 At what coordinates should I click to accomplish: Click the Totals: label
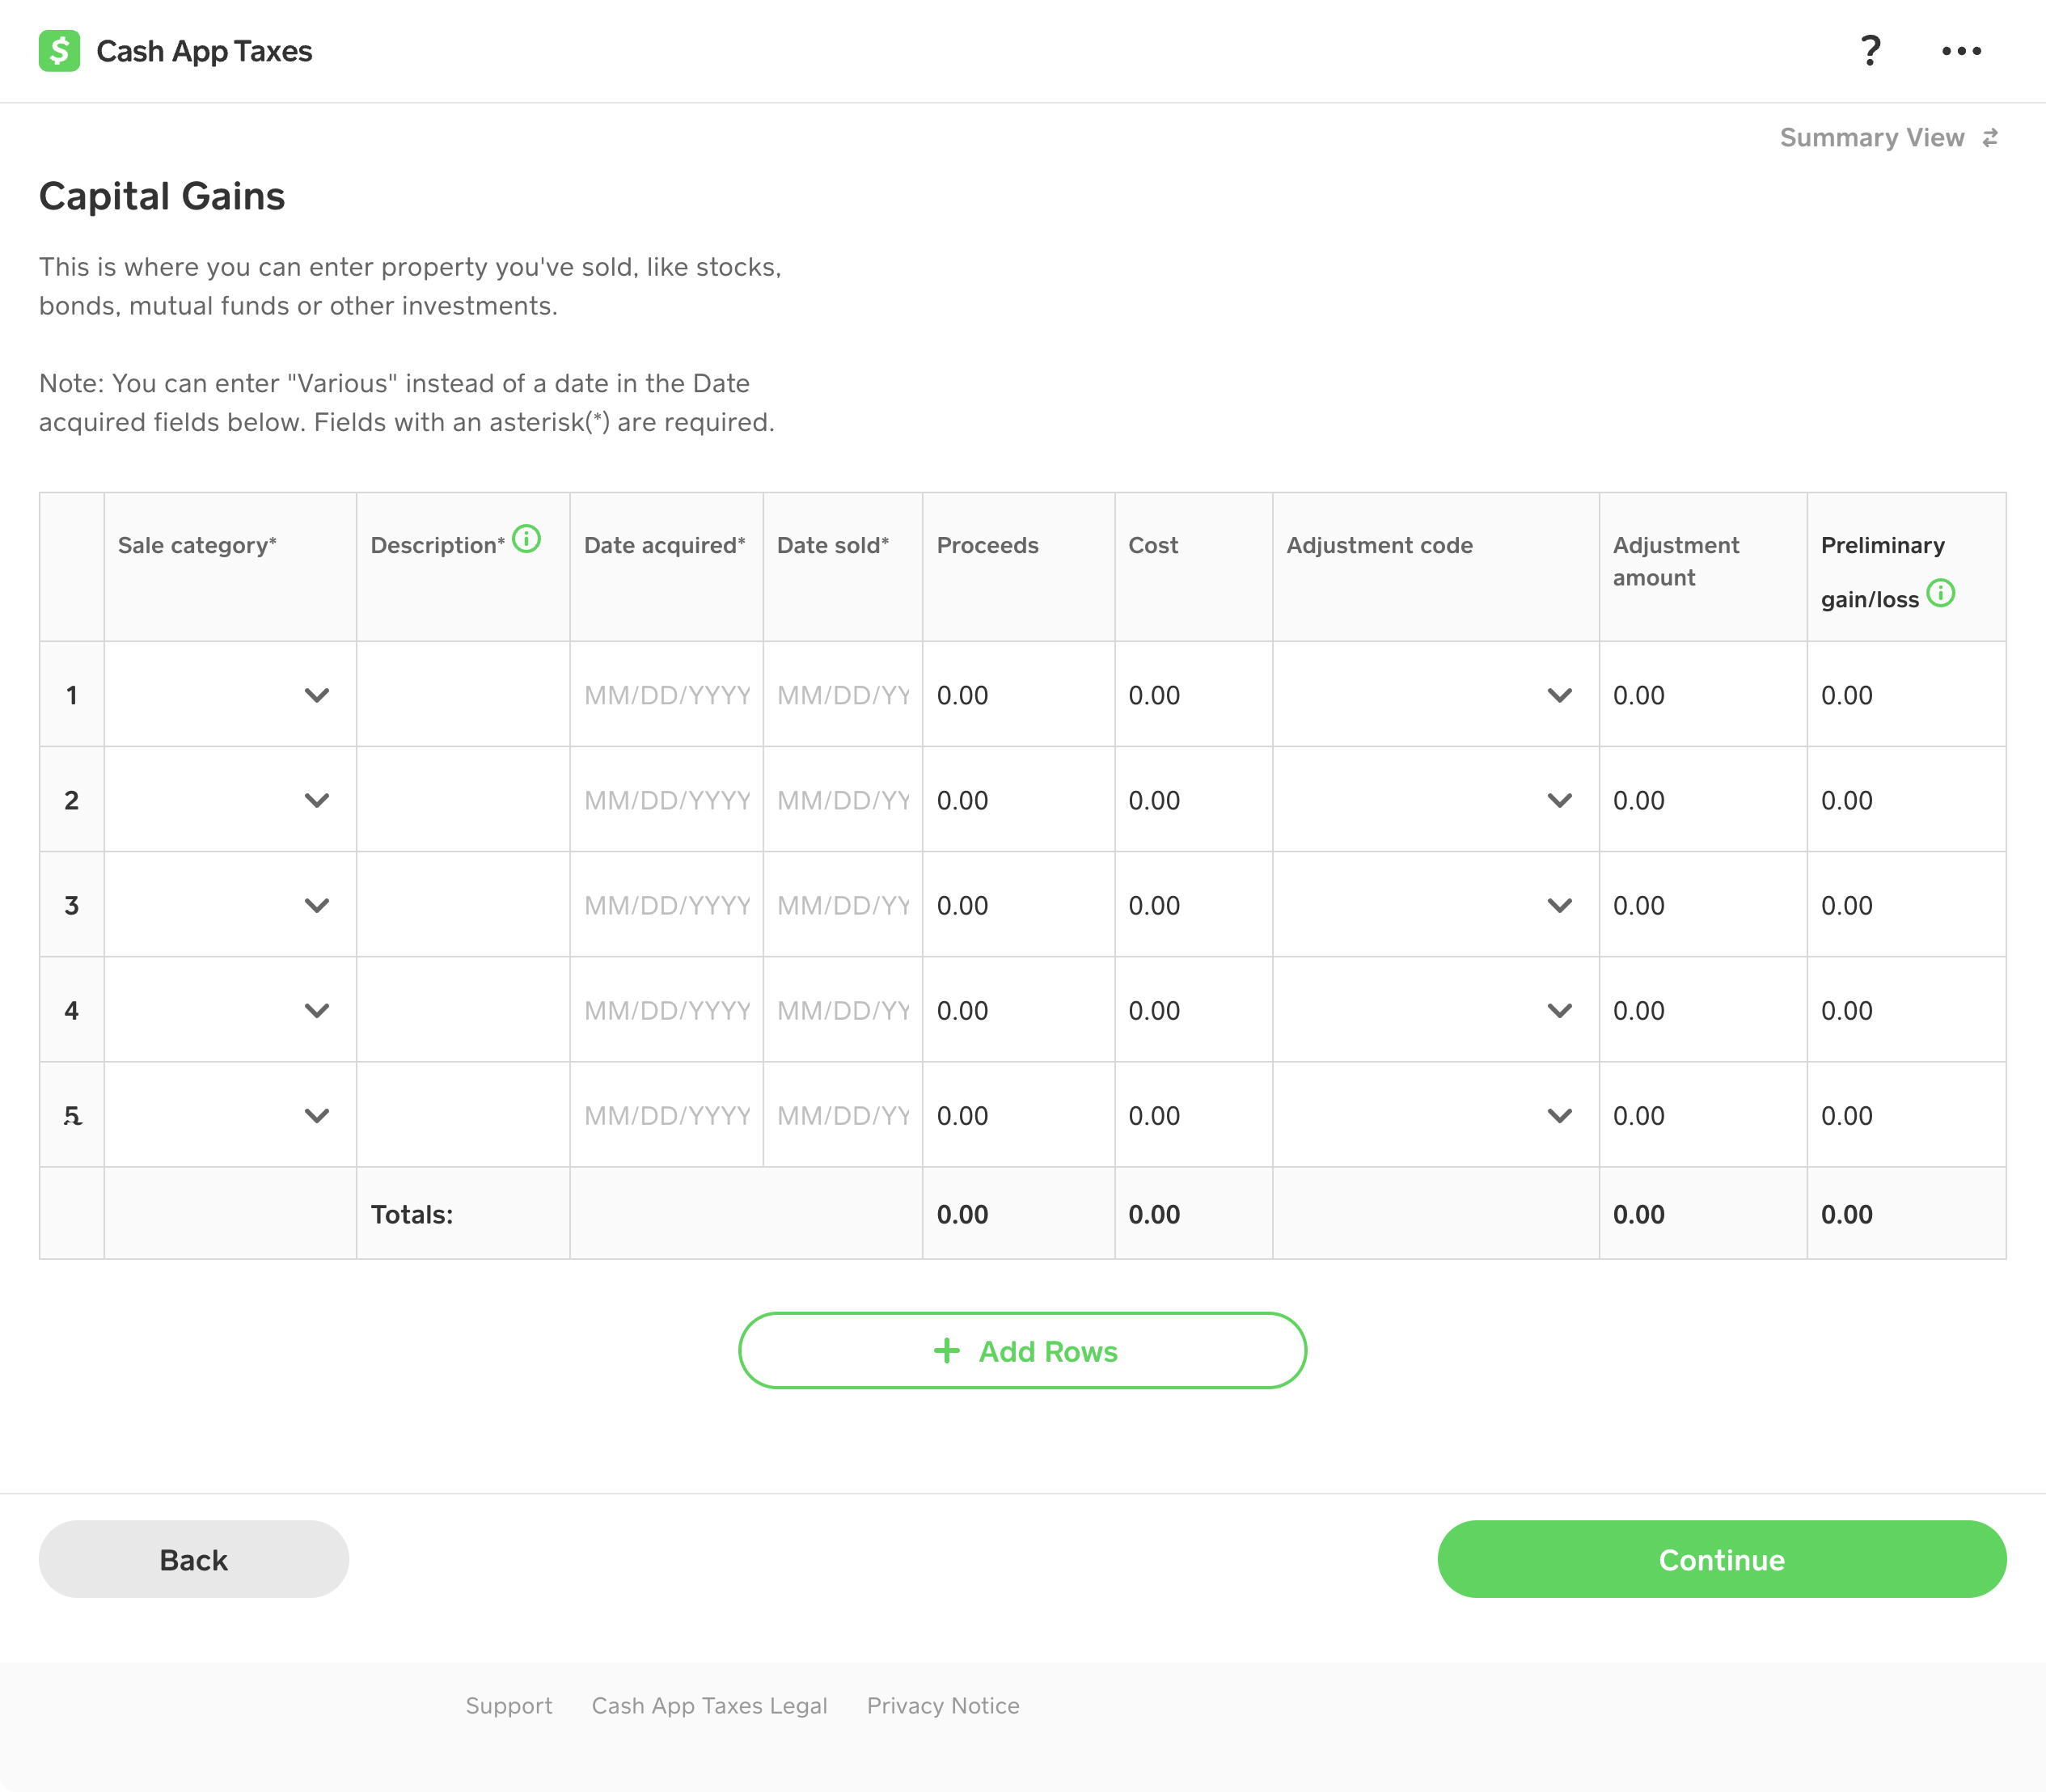411,1214
